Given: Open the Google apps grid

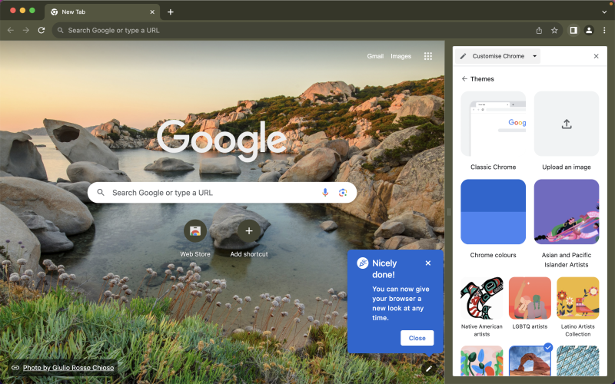Looking at the screenshot, I should click(428, 56).
